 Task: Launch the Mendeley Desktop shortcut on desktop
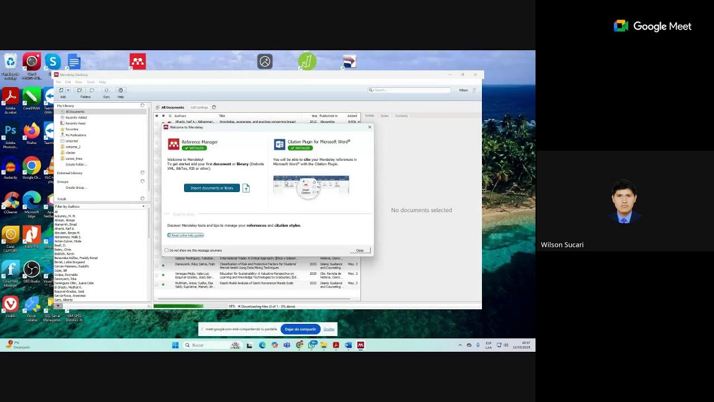click(138, 61)
